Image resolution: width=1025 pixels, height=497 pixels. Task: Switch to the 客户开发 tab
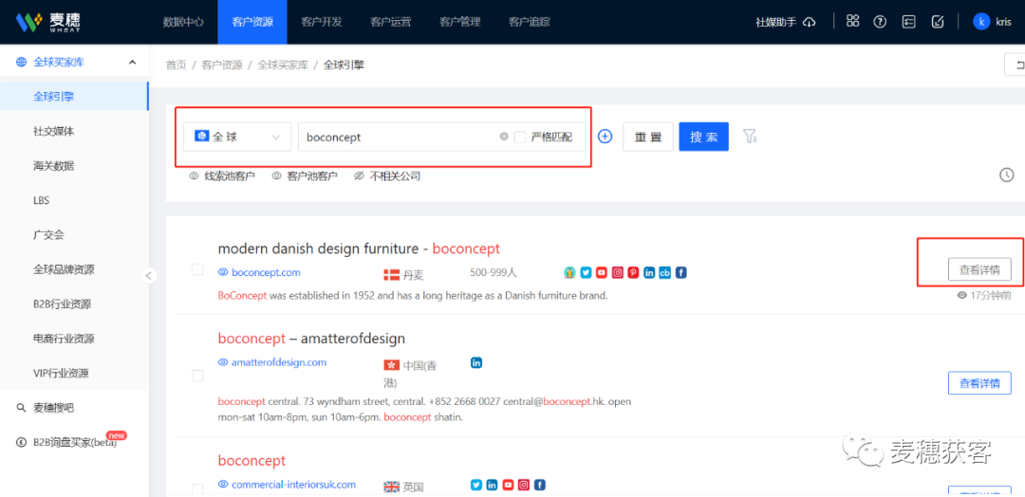[322, 22]
